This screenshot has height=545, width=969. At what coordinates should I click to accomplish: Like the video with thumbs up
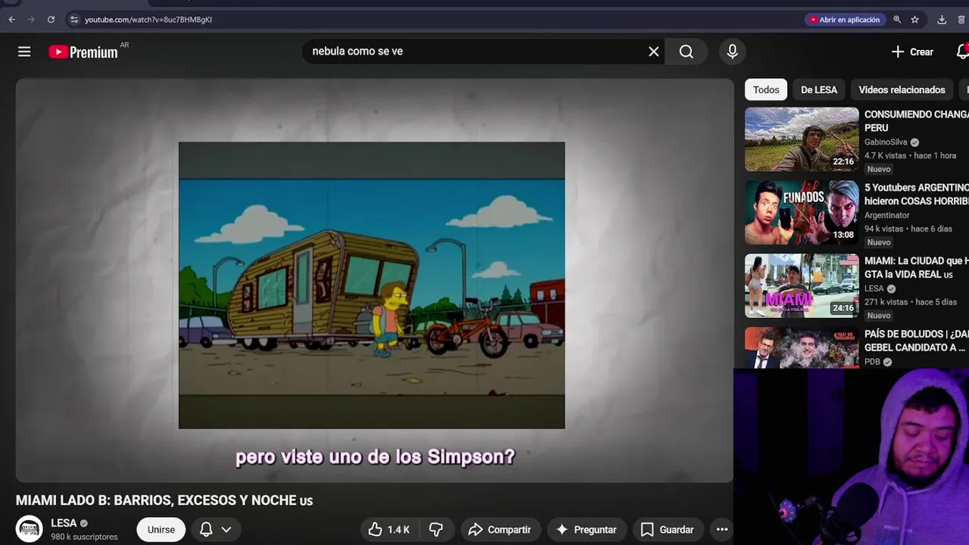tap(389, 529)
